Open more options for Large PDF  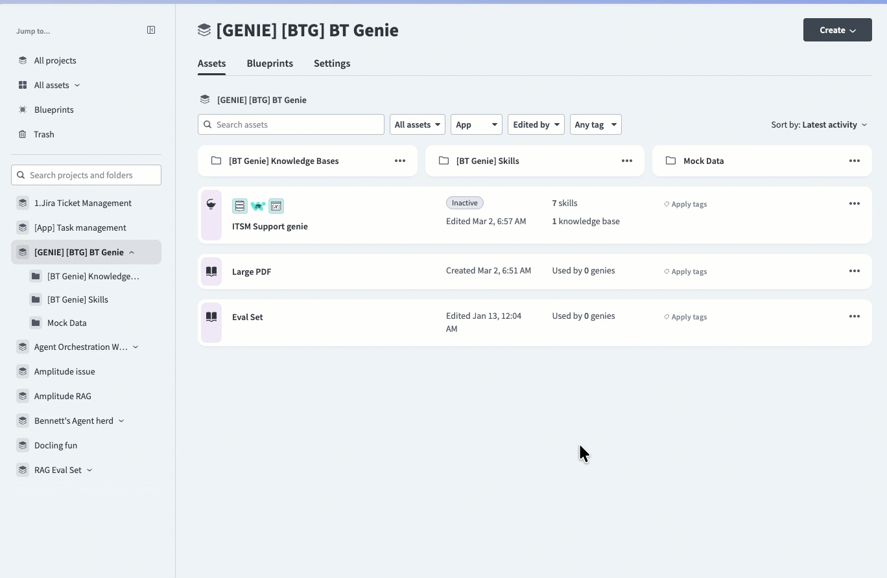pyautogui.click(x=854, y=271)
